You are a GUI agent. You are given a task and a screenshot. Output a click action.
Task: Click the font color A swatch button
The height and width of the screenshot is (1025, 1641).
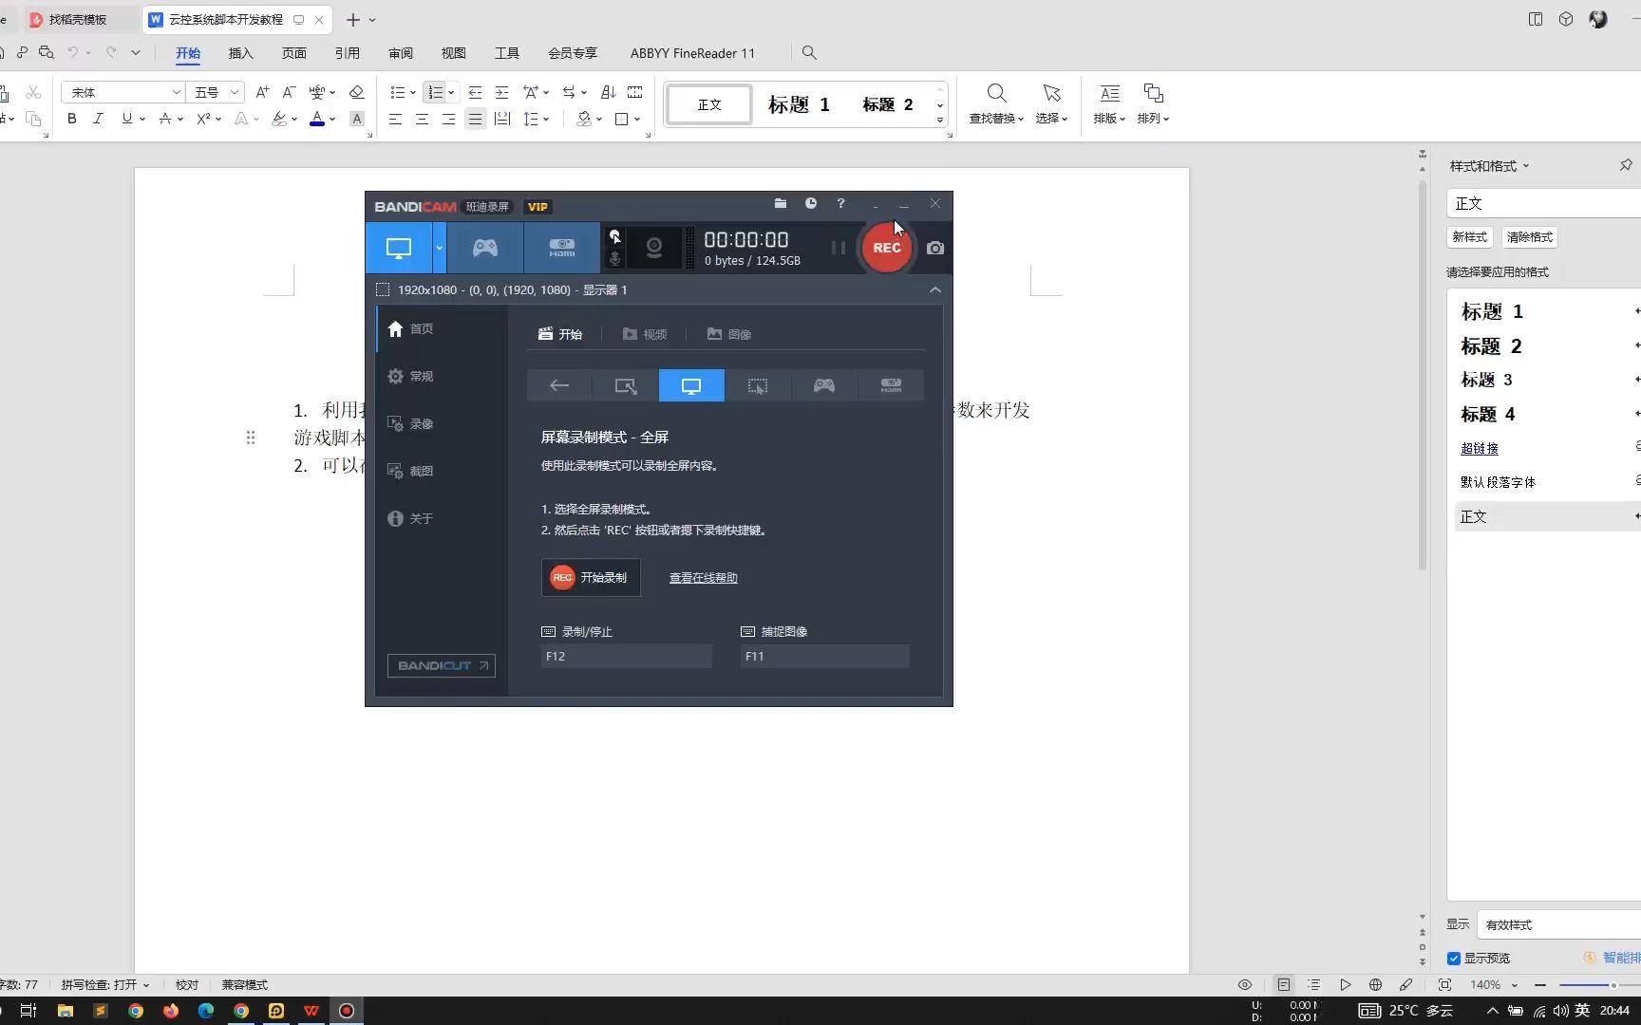click(x=317, y=119)
